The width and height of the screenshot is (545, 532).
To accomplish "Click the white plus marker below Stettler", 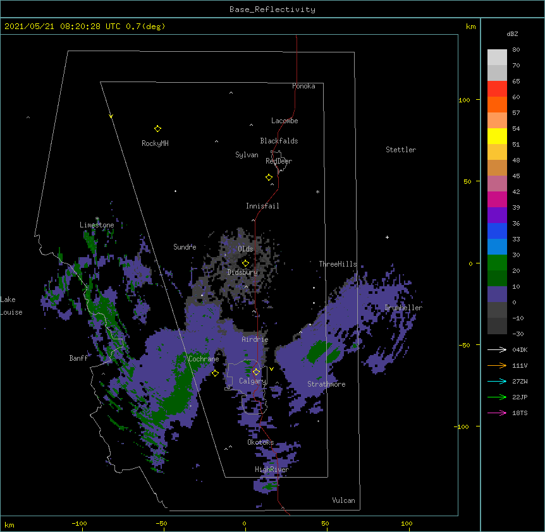I will pos(387,237).
